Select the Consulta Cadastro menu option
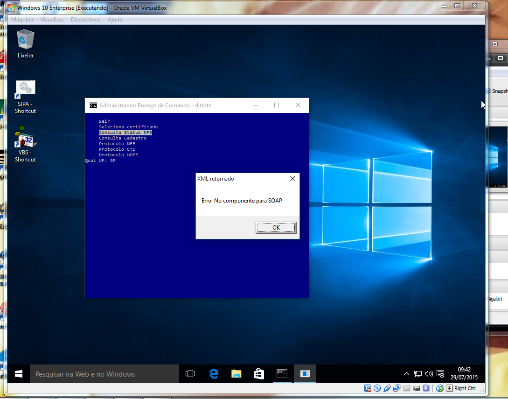Screen dimensions: 508x399 [122, 138]
